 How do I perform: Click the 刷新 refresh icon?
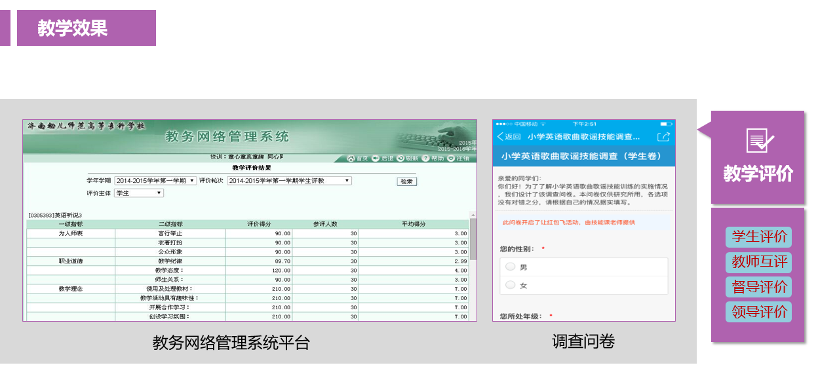[400, 159]
